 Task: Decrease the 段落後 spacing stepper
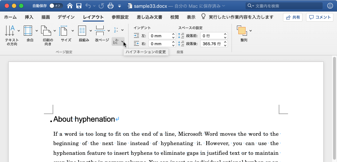tap(225, 46)
